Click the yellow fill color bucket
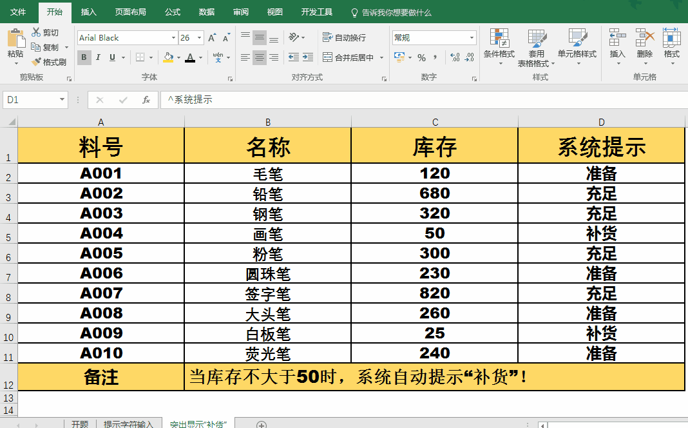The image size is (688, 428). tap(167, 57)
